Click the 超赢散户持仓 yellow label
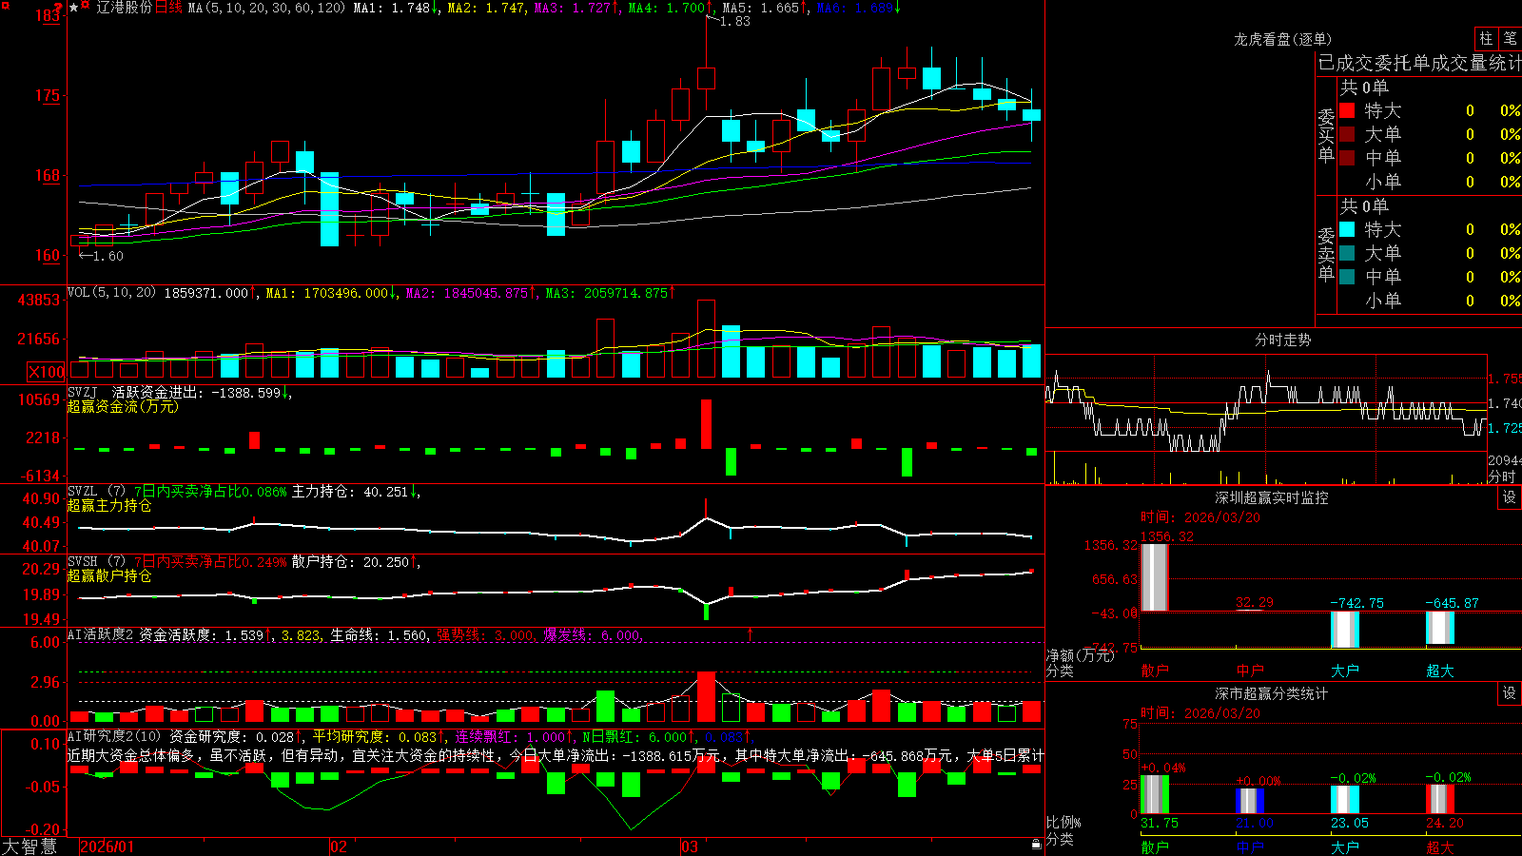Viewport: 1522px width, 856px height. click(109, 575)
